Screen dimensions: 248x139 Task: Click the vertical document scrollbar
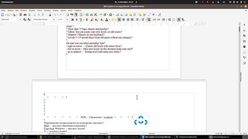pyautogui.click(x=239, y=77)
